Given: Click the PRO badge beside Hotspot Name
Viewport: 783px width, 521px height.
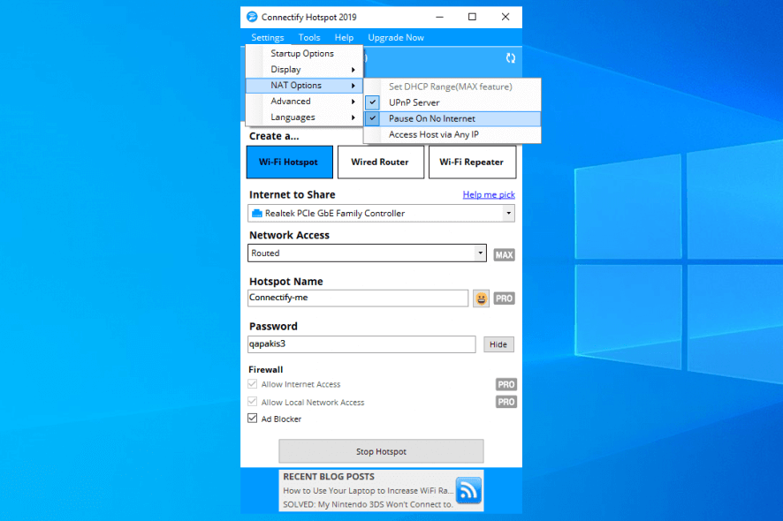Looking at the screenshot, I should click(504, 298).
